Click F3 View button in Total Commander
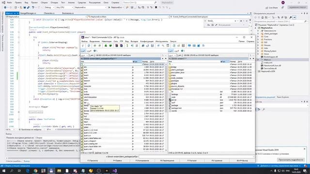This screenshot has height=174, width=310. (x=93, y=160)
